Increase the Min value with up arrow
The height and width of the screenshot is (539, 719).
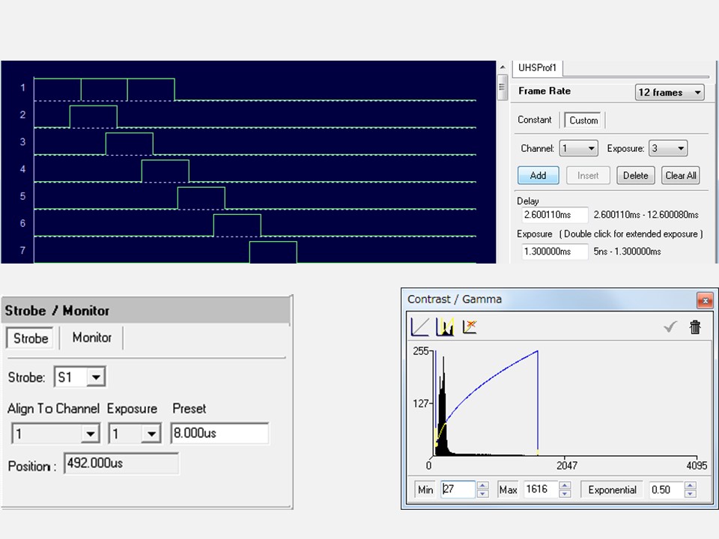tap(482, 485)
